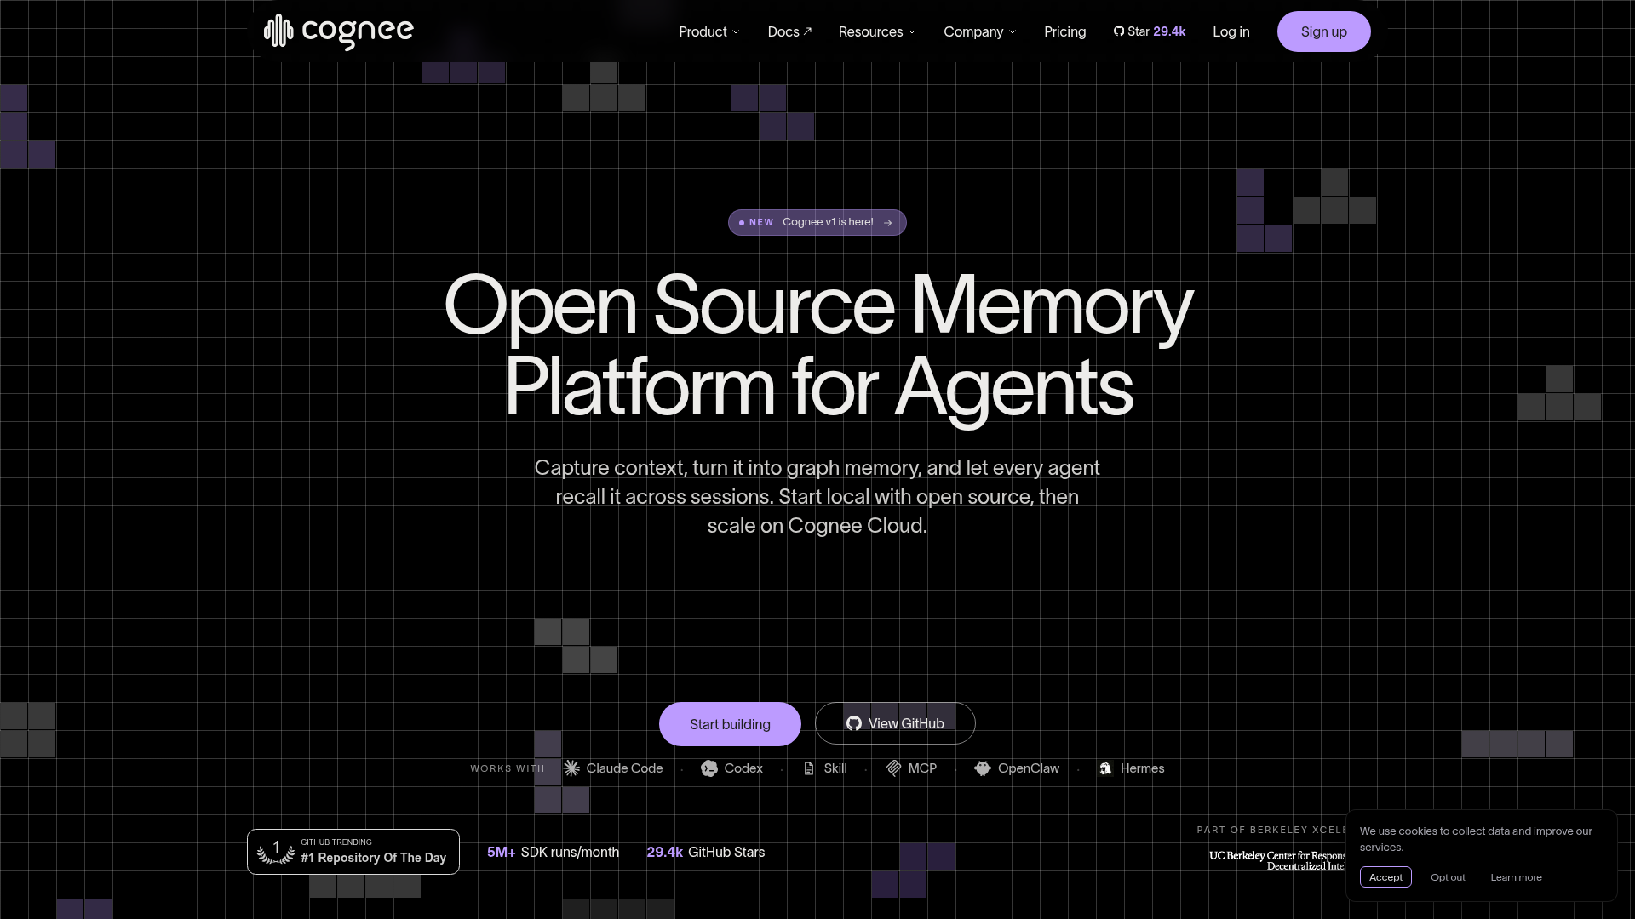Click the Hermes label
The height and width of the screenshot is (919, 1635).
click(x=1142, y=768)
